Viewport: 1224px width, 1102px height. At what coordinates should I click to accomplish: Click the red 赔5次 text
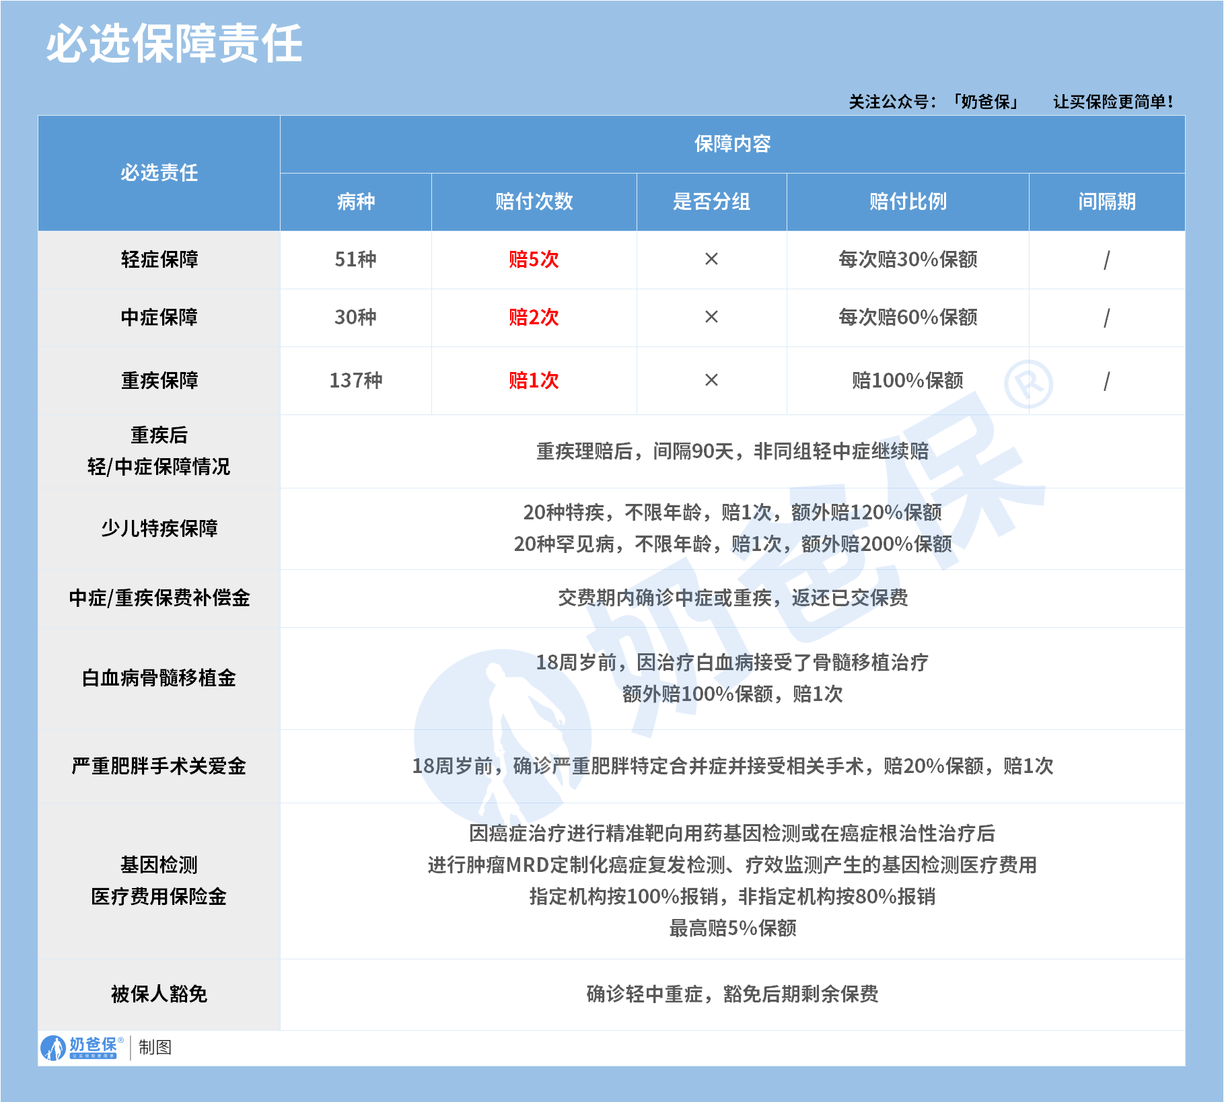pyautogui.click(x=534, y=259)
